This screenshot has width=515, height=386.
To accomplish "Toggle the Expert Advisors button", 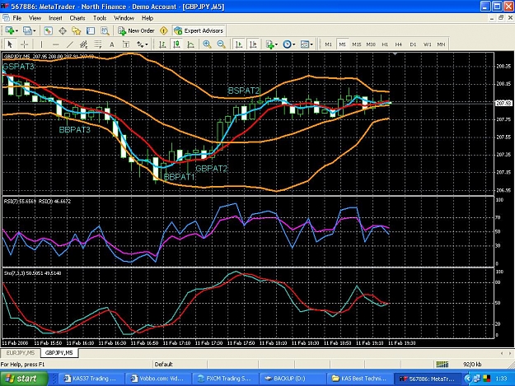I will tap(199, 30).
